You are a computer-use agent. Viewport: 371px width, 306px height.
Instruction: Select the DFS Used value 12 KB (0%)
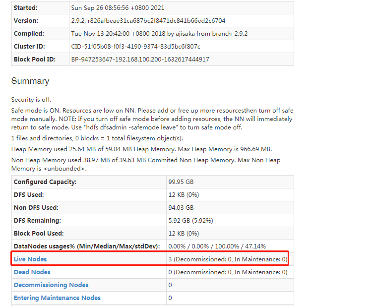point(184,195)
